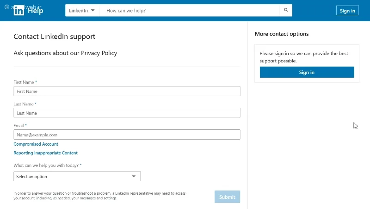Click the Email input field
The width and height of the screenshot is (370, 209).
pyautogui.click(x=127, y=135)
